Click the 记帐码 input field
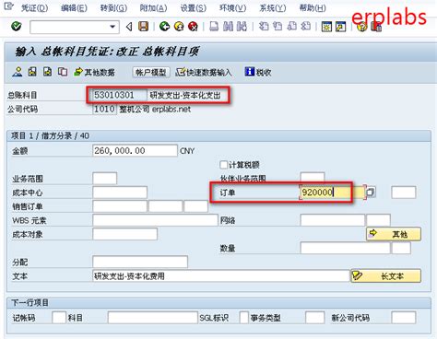The width and height of the screenshot is (437, 339). 59,318
